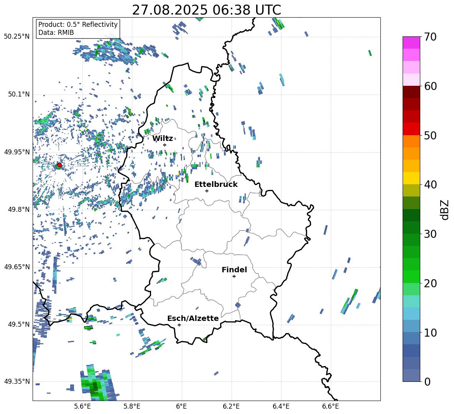Click the colorbar tick label 40
Viewport: 454px width, 414px height.
[x=430, y=185]
